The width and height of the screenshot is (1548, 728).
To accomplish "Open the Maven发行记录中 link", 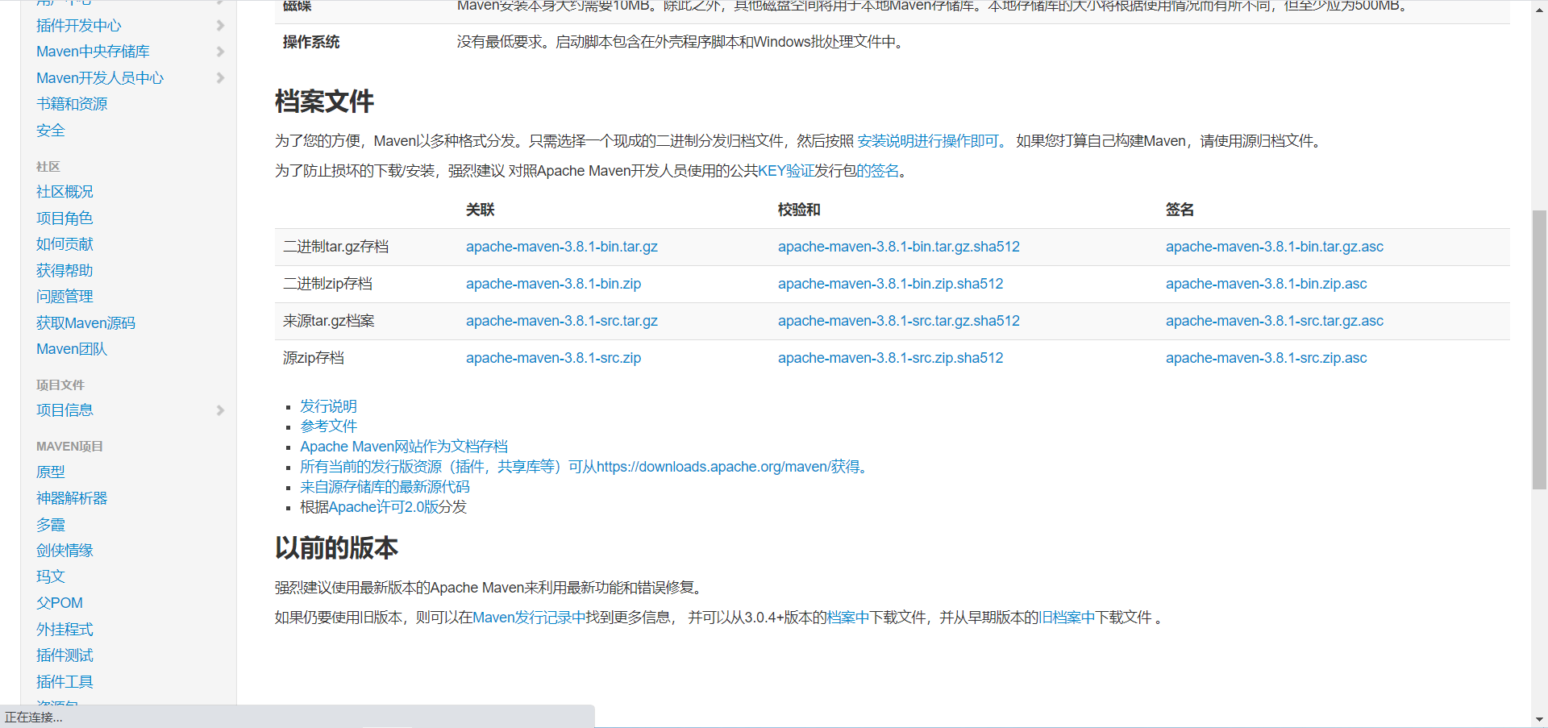I will (x=529, y=618).
